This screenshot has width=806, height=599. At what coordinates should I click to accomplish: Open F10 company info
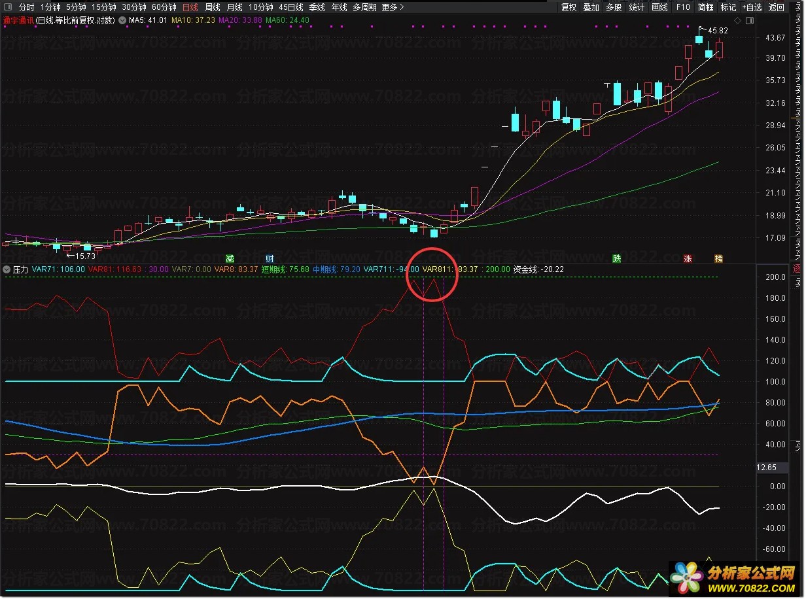pyautogui.click(x=683, y=7)
